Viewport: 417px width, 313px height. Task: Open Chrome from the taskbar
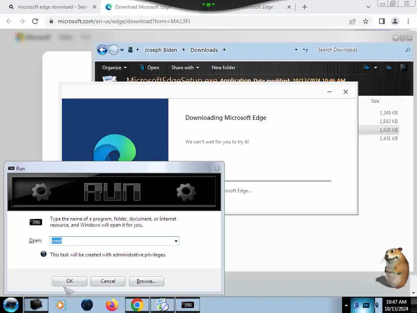click(137, 305)
